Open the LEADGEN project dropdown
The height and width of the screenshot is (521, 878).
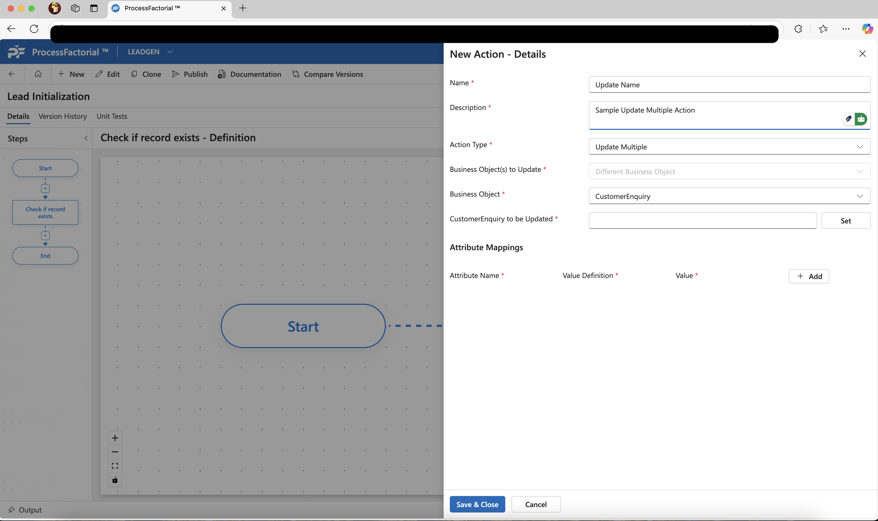(x=170, y=52)
